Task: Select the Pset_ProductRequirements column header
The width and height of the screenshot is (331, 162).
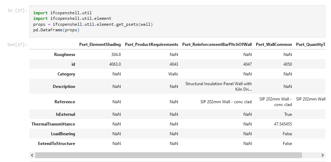Action: pos(151,44)
